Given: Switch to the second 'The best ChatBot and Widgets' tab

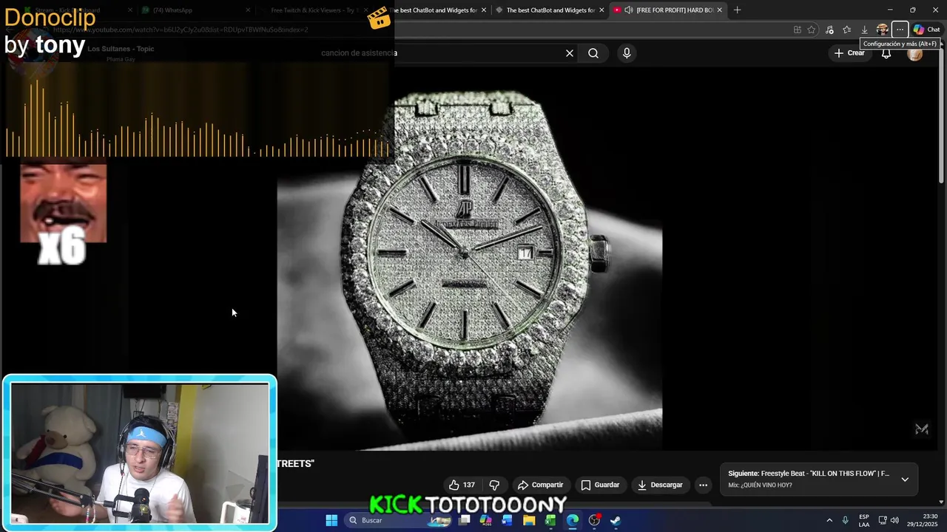Looking at the screenshot, I should click(550, 10).
